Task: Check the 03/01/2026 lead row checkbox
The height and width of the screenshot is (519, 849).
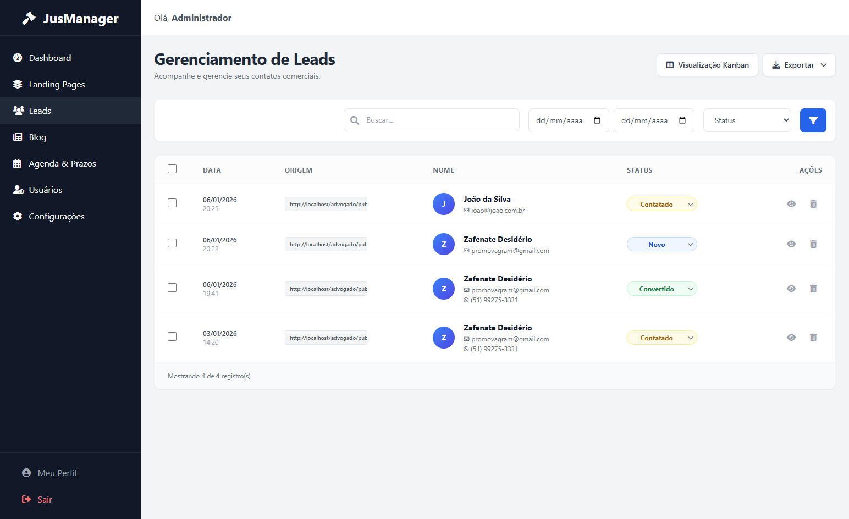Action: [x=172, y=336]
